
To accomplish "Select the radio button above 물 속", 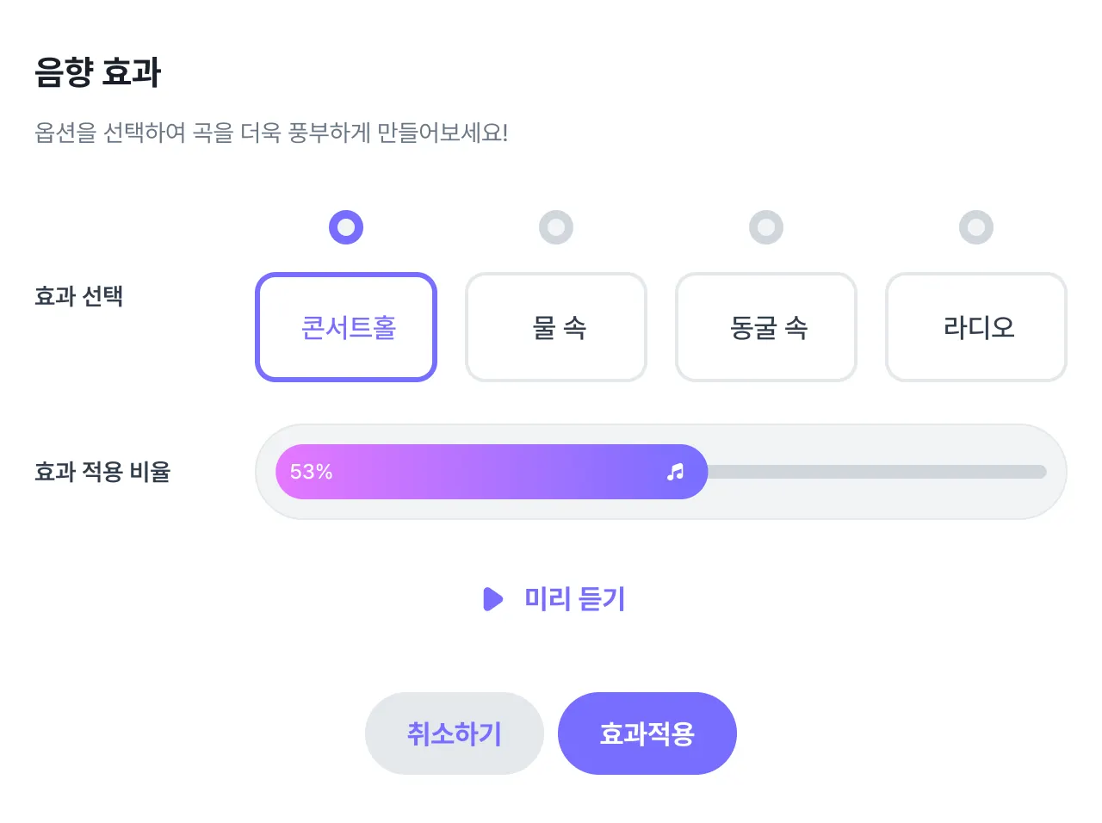I will [556, 227].
